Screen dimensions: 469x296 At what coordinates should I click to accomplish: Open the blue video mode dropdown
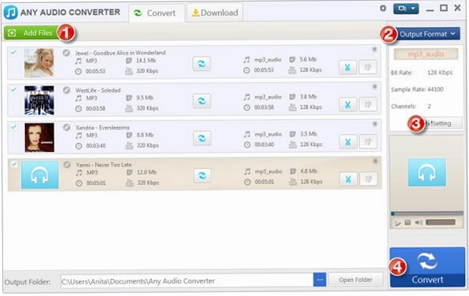(x=406, y=9)
